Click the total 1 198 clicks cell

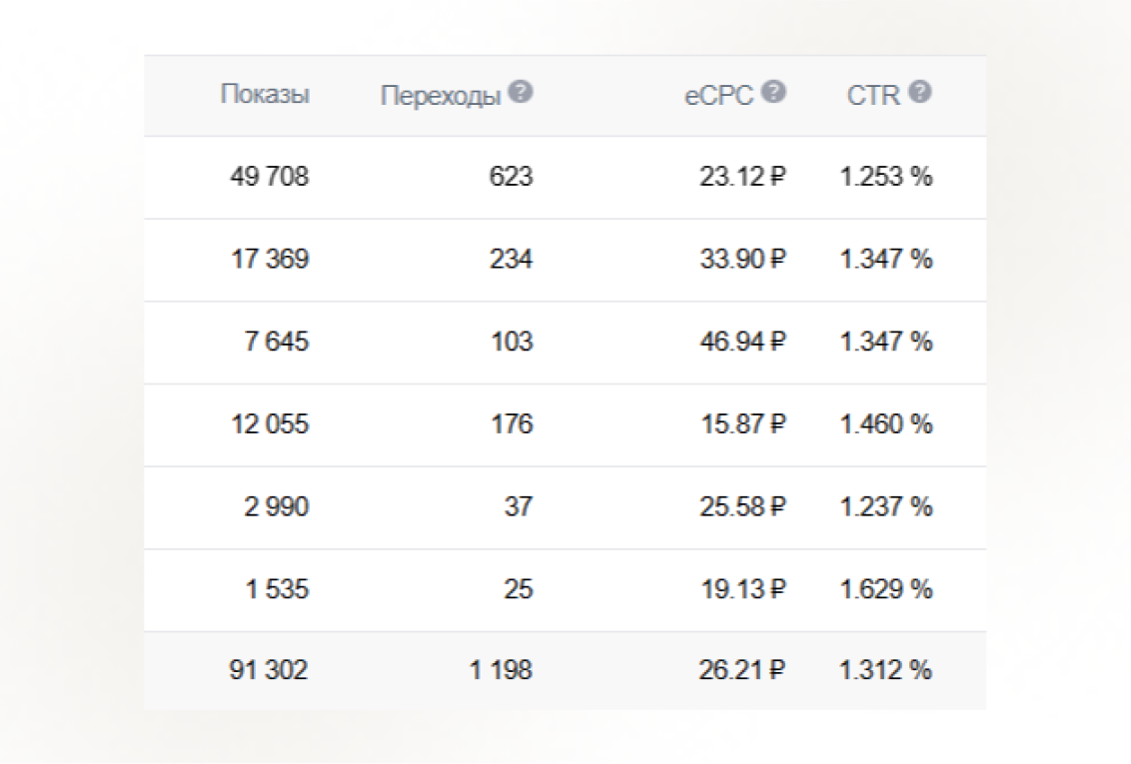502,670
